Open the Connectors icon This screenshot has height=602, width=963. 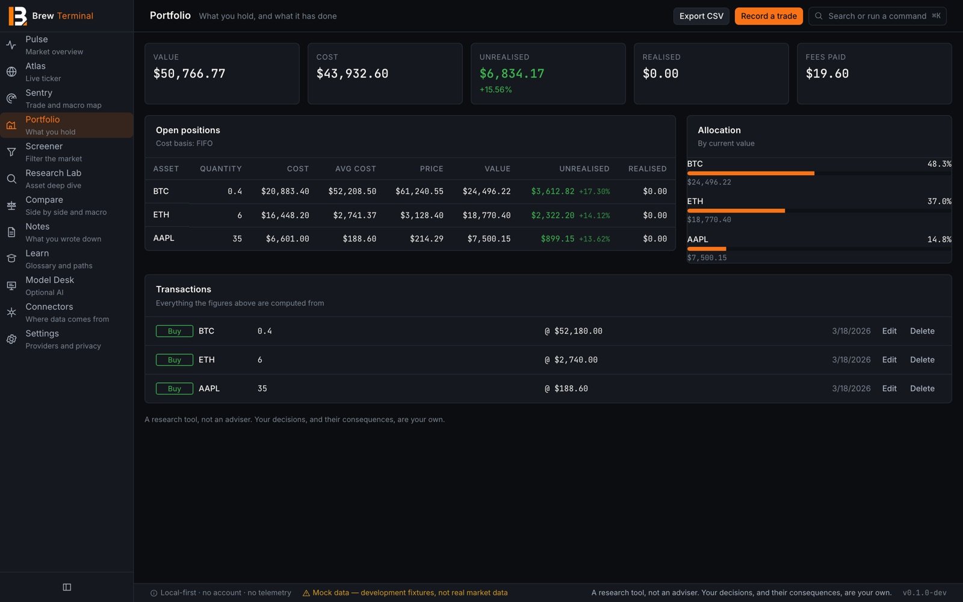point(11,312)
